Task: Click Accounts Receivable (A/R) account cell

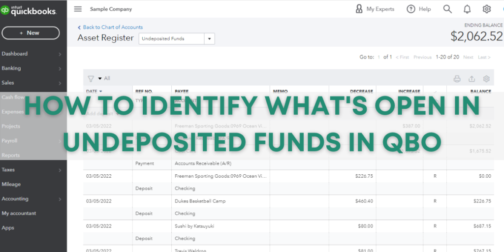Action: tap(203, 163)
